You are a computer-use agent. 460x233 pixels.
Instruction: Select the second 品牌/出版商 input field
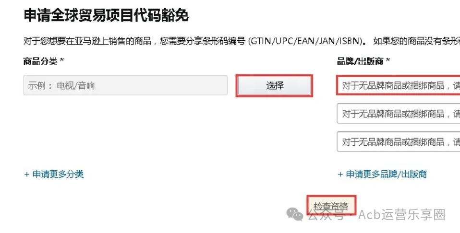click(x=399, y=113)
